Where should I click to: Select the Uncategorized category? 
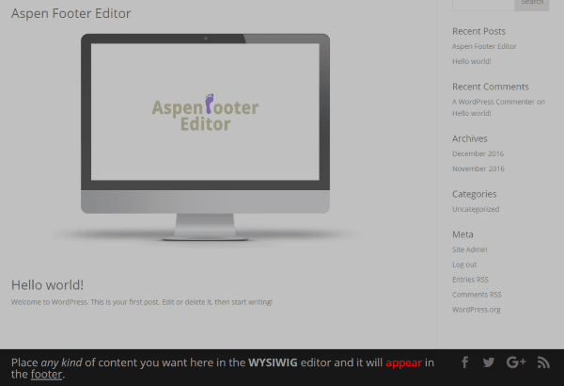[x=476, y=209]
